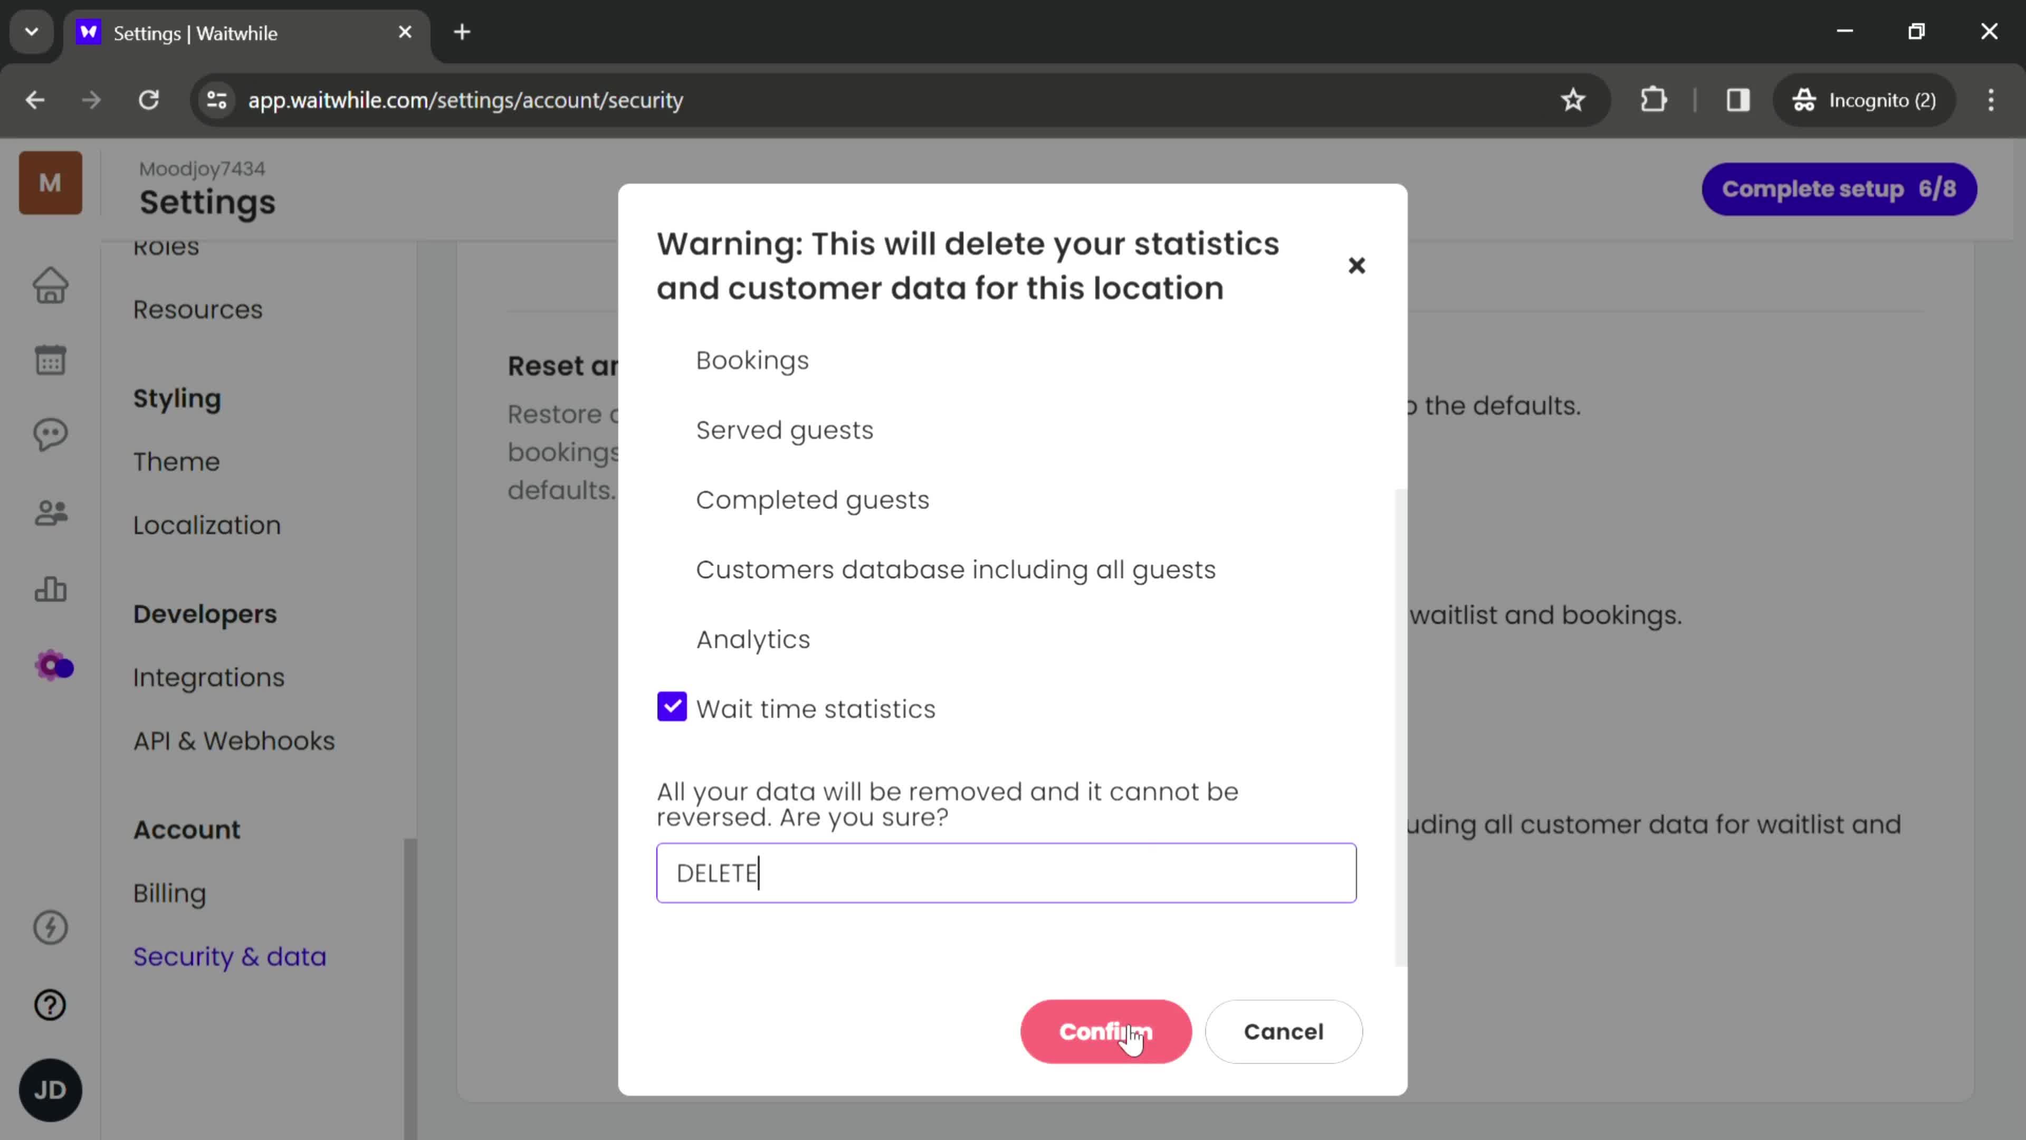Click the lightning bolt icon

50,928
